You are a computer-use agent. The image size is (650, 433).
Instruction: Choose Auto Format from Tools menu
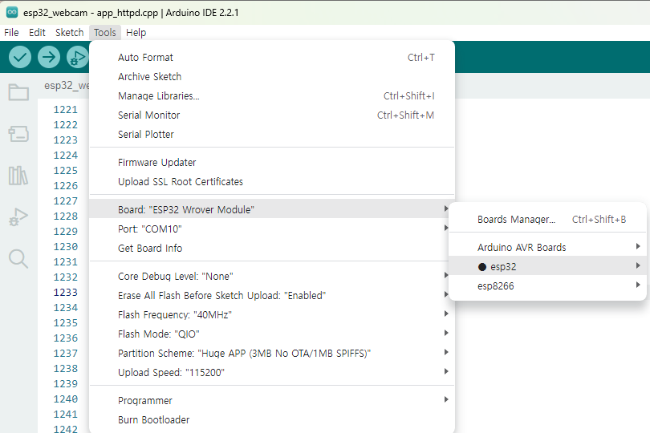(272, 57)
